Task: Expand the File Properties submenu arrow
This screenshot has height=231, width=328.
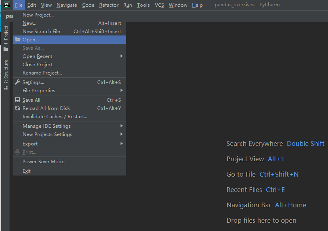Action: tap(122, 90)
